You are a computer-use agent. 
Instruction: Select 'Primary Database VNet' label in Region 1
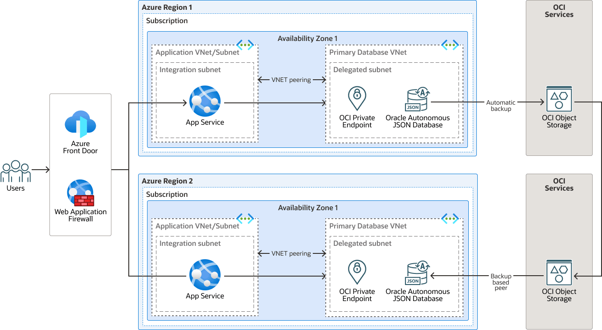click(368, 53)
